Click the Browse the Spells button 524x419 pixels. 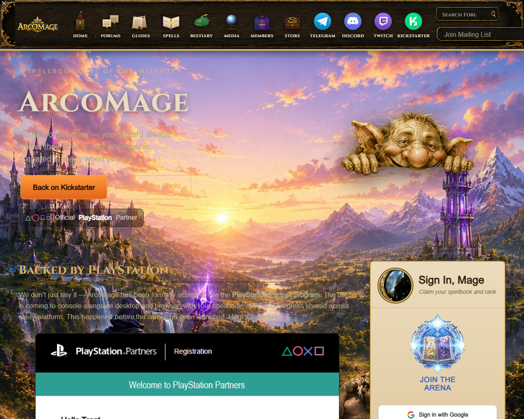click(x=153, y=187)
